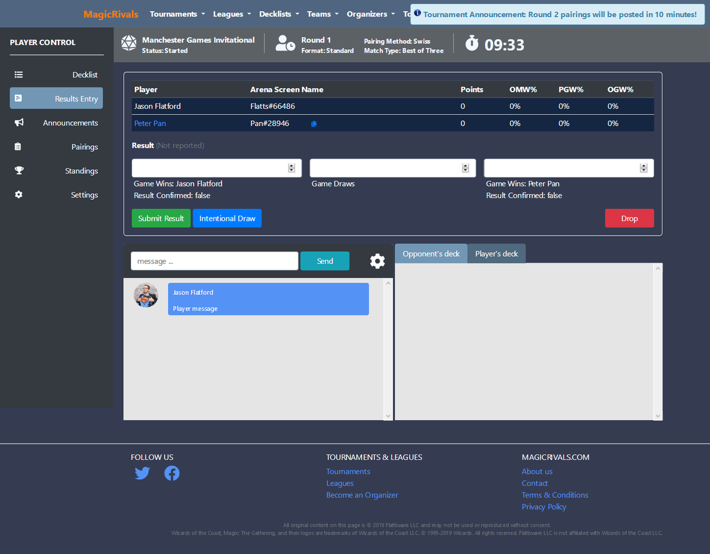This screenshot has width=710, height=554.
Task: Click the Pairings clipboard icon
Action: (18, 147)
